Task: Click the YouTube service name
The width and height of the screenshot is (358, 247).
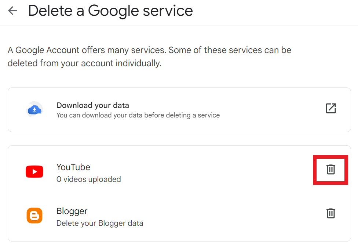Action: click(x=73, y=167)
